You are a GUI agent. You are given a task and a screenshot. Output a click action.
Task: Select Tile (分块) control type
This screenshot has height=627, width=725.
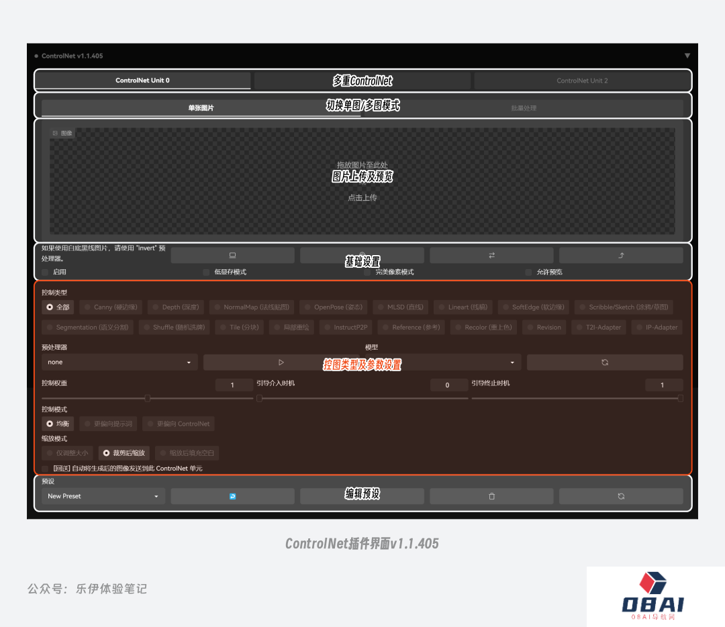pyautogui.click(x=240, y=328)
